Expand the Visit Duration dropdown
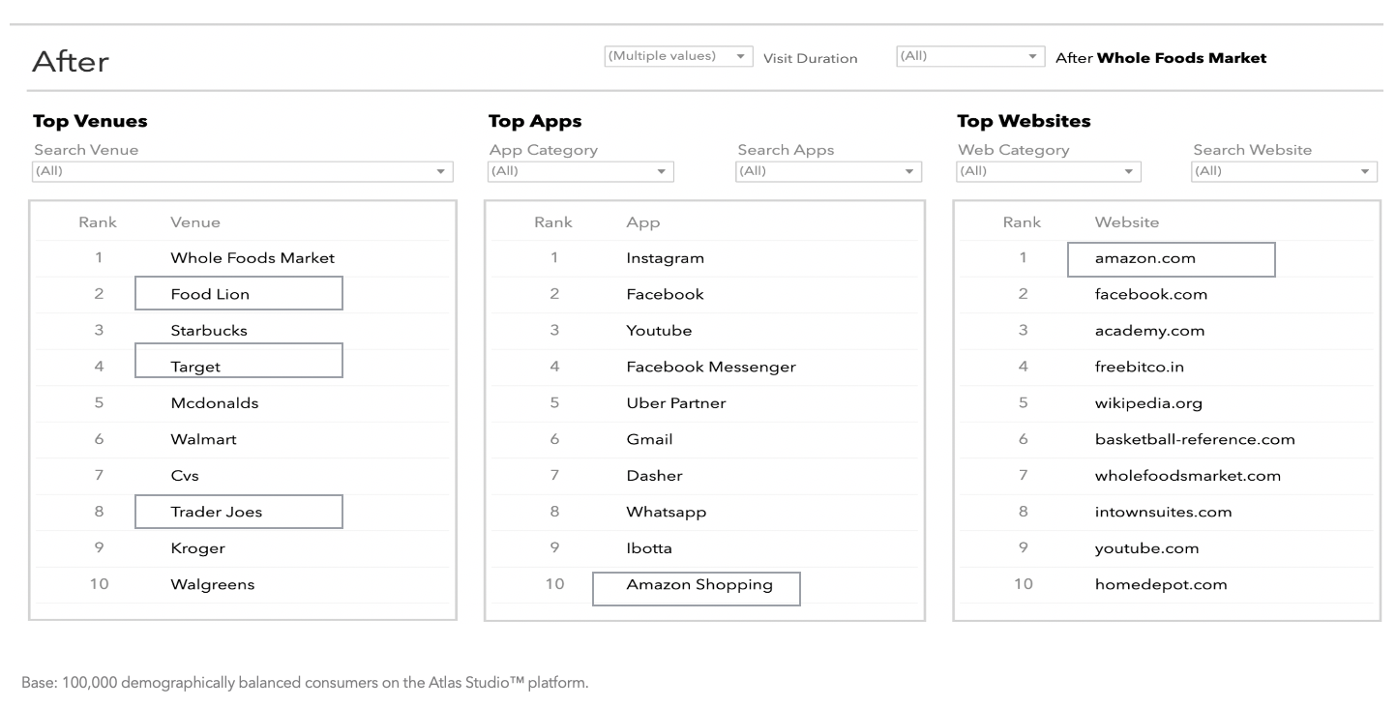 coord(970,56)
